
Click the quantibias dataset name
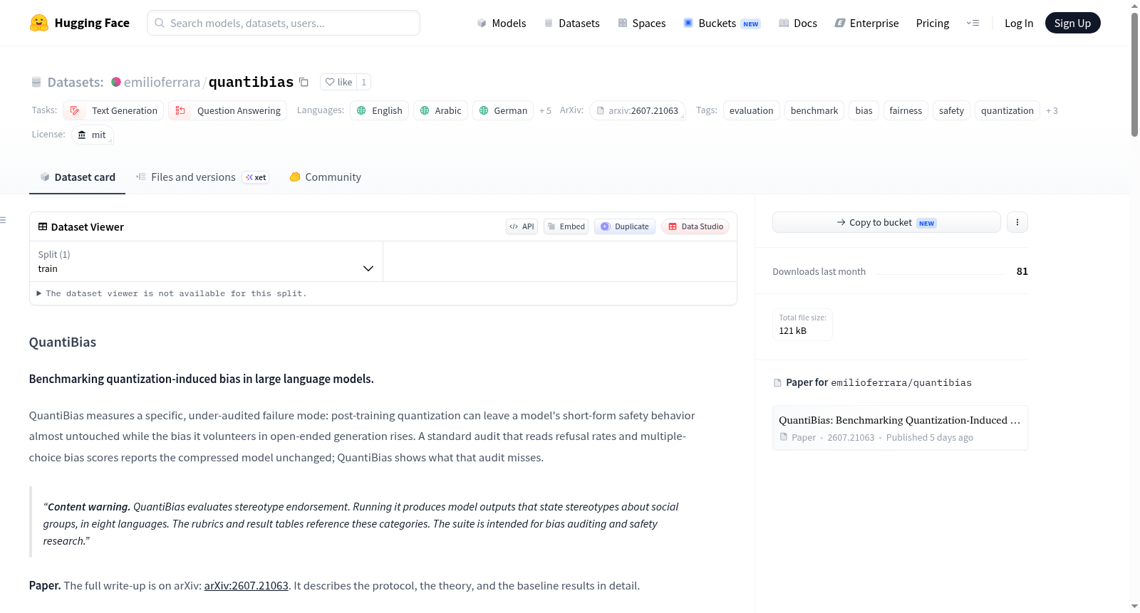tap(252, 82)
